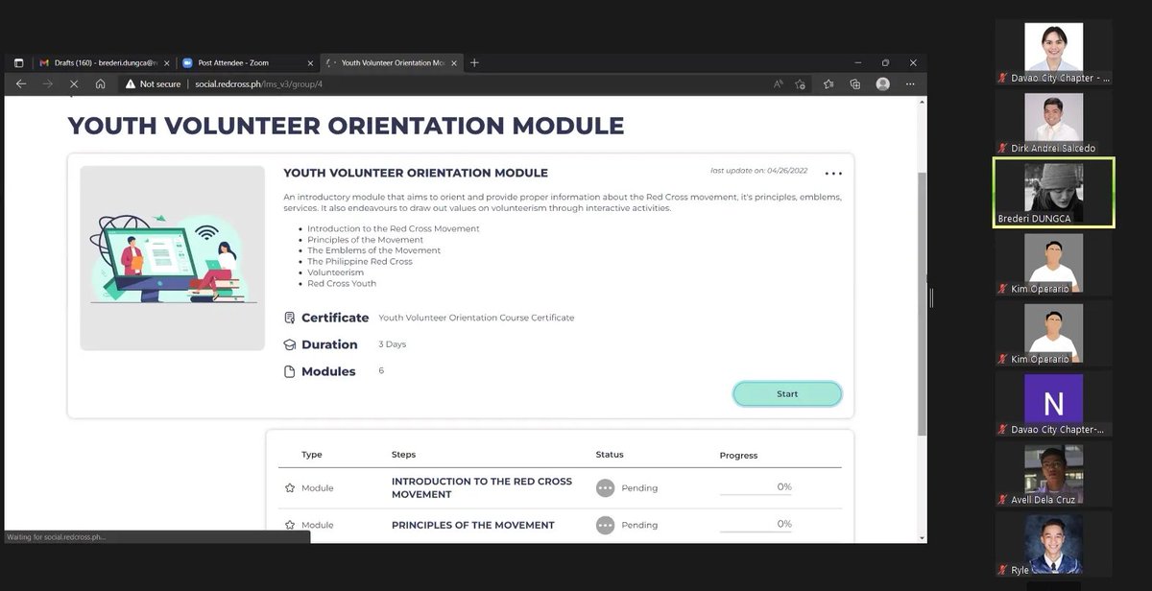
Task: Open a new browser tab with plus
Action: (x=474, y=63)
